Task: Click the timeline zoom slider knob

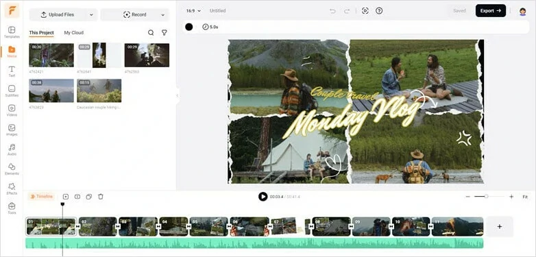Action: pyautogui.click(x=486, y=197)
